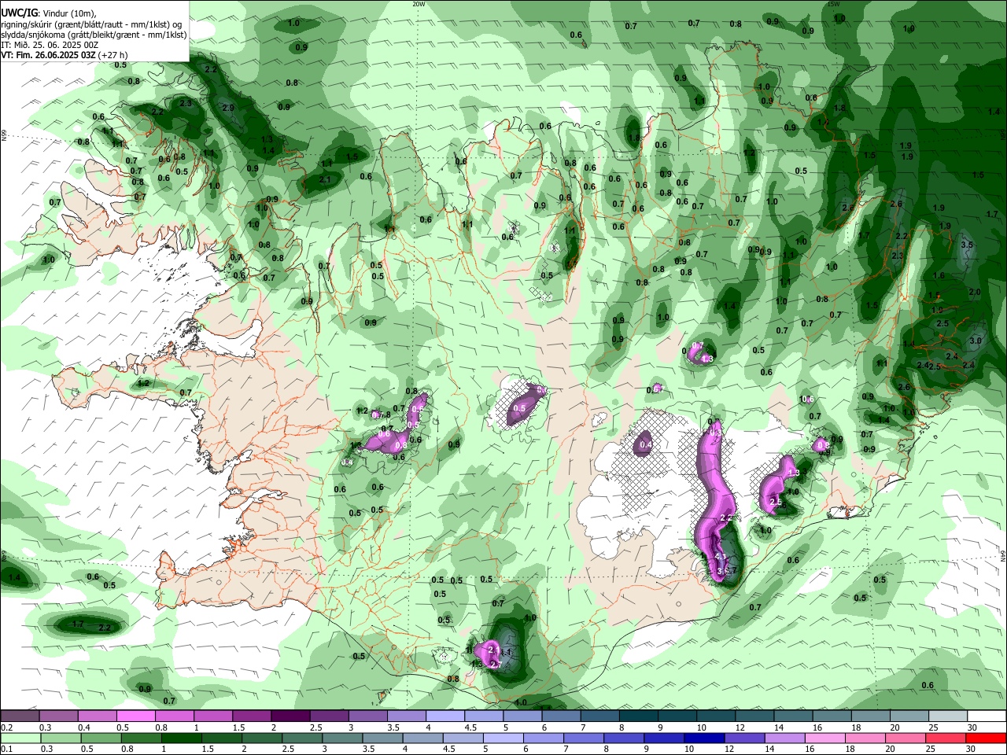Click the "3.0" precipitation value on the map
This screenshot has width=1007, height=755.
976,341
